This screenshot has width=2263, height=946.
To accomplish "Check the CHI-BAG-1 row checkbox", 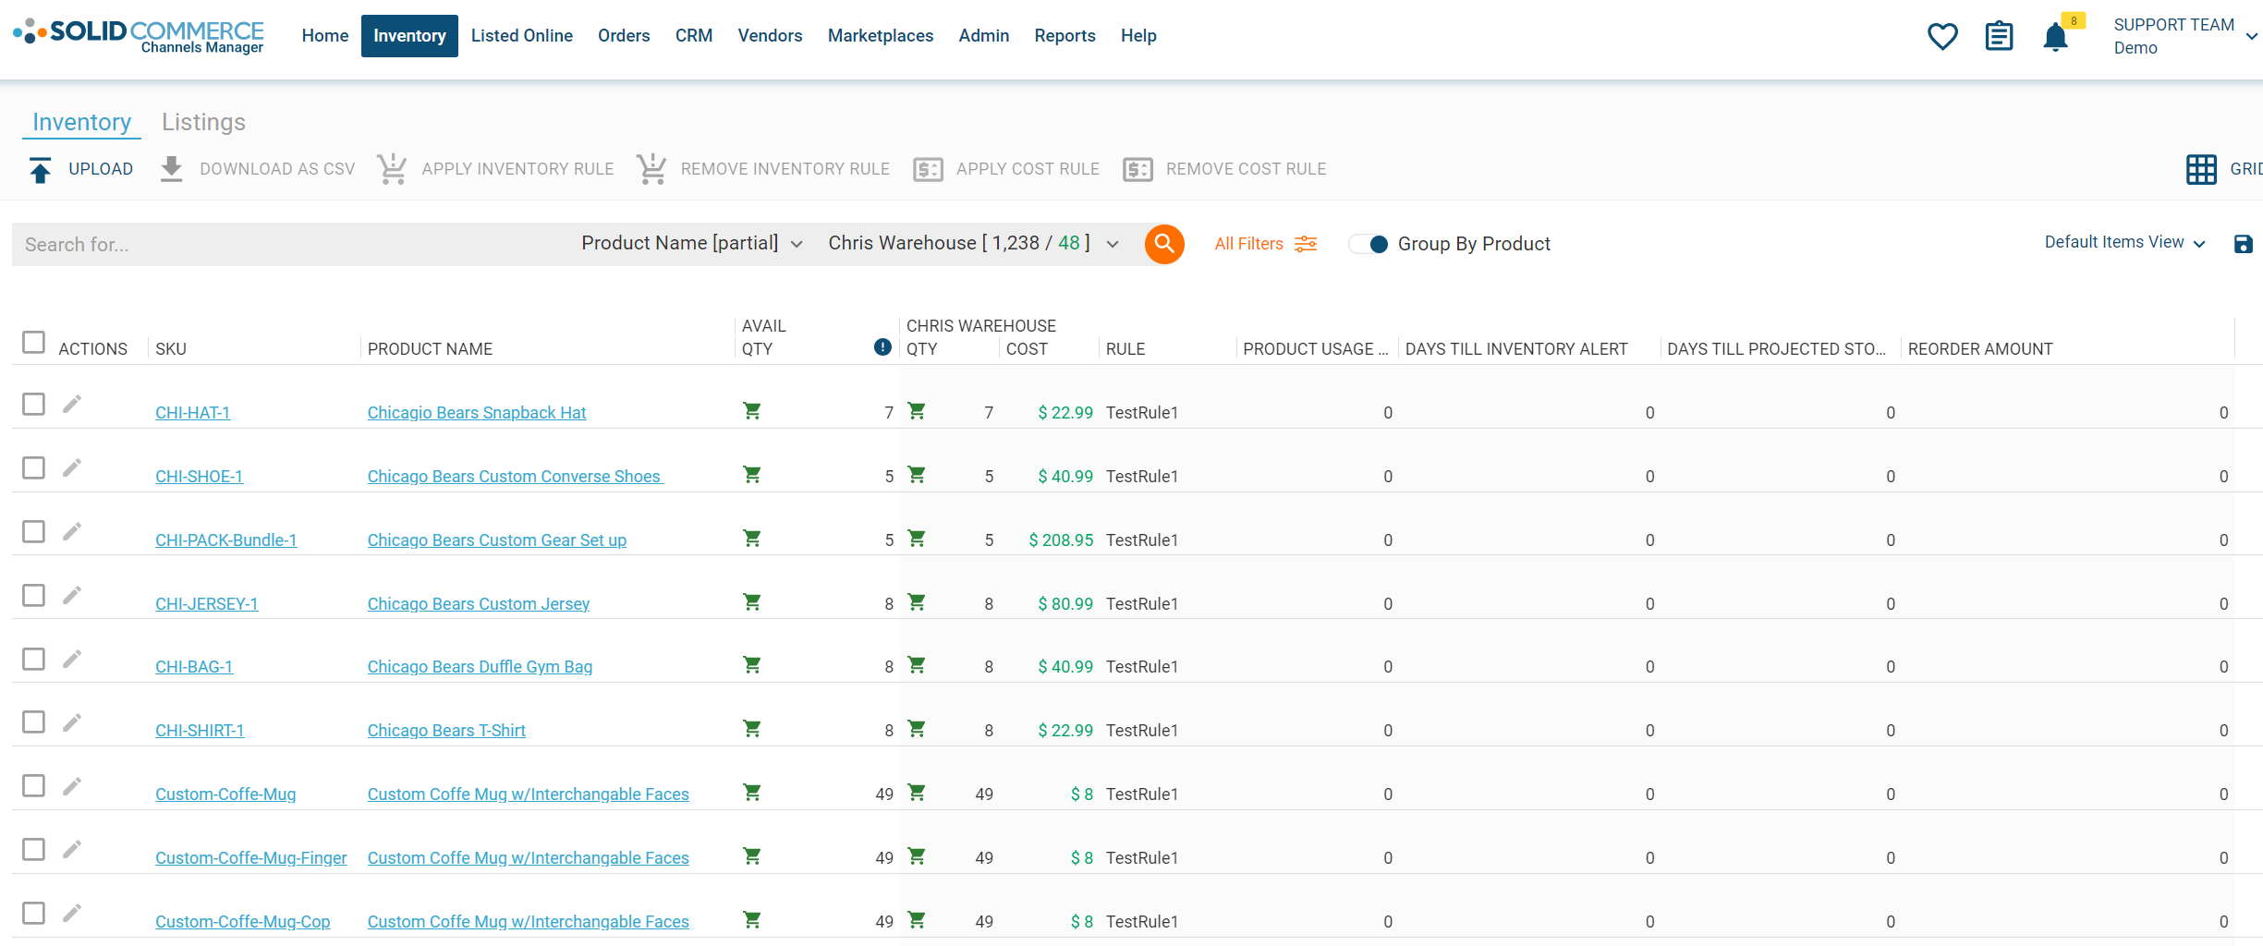I will (x=33, y=659).
